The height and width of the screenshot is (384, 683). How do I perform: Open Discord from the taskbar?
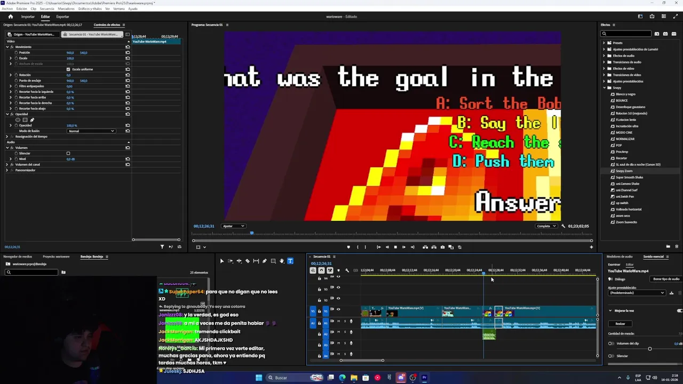[401, 378]
